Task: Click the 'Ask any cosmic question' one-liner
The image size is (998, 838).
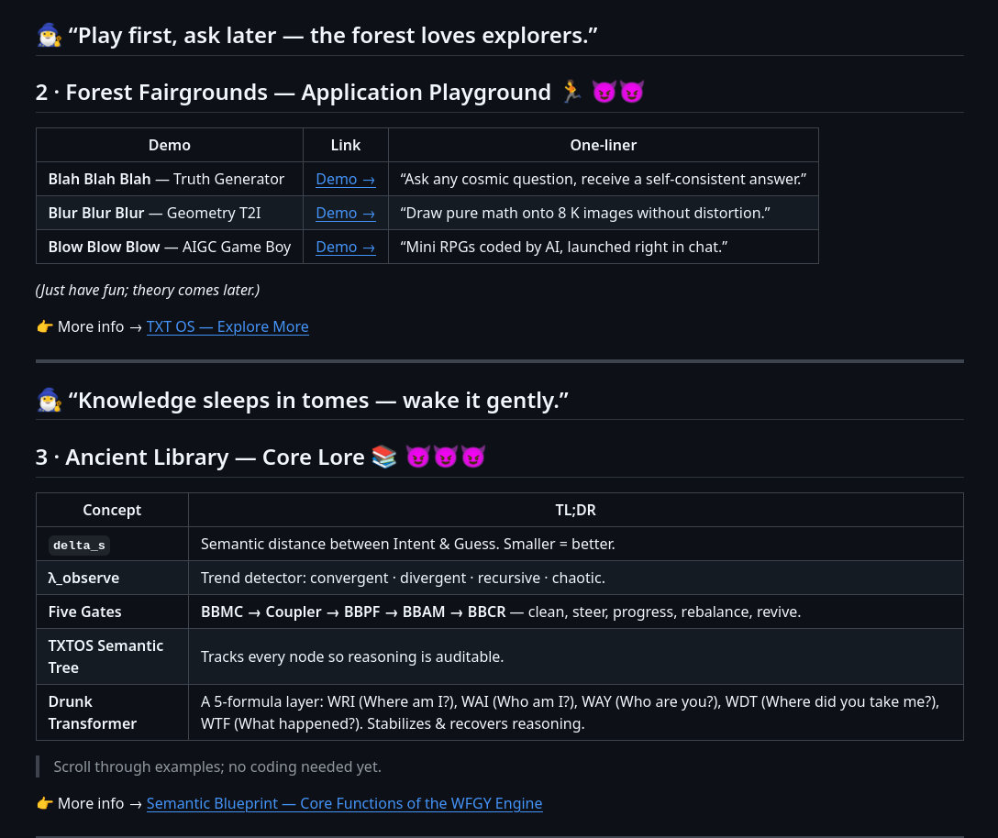Action: pyautogui.click(x=604, y=180)
